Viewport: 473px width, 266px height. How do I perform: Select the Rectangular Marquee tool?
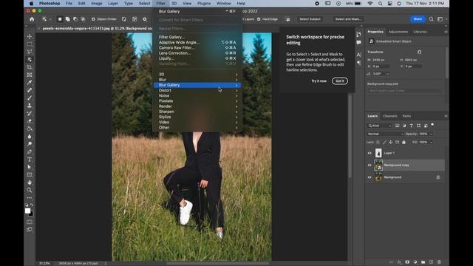30,44
